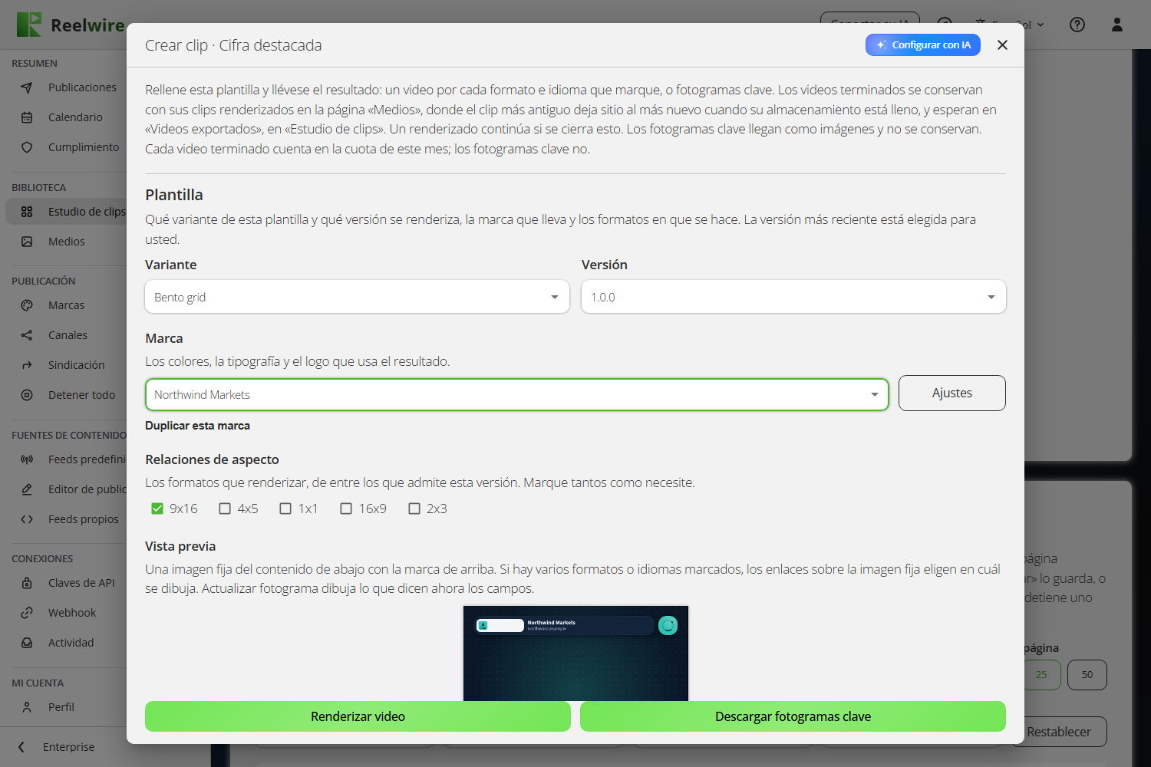Click the Actividad inbox icon
Viewport: 1151px width, 767px height.
click(27, 643)
